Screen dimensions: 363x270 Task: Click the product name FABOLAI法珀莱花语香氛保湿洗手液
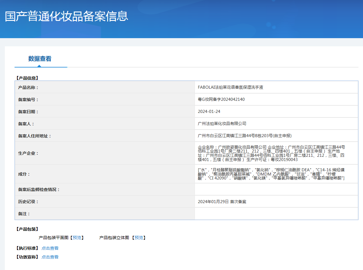(x=230, y=87)
